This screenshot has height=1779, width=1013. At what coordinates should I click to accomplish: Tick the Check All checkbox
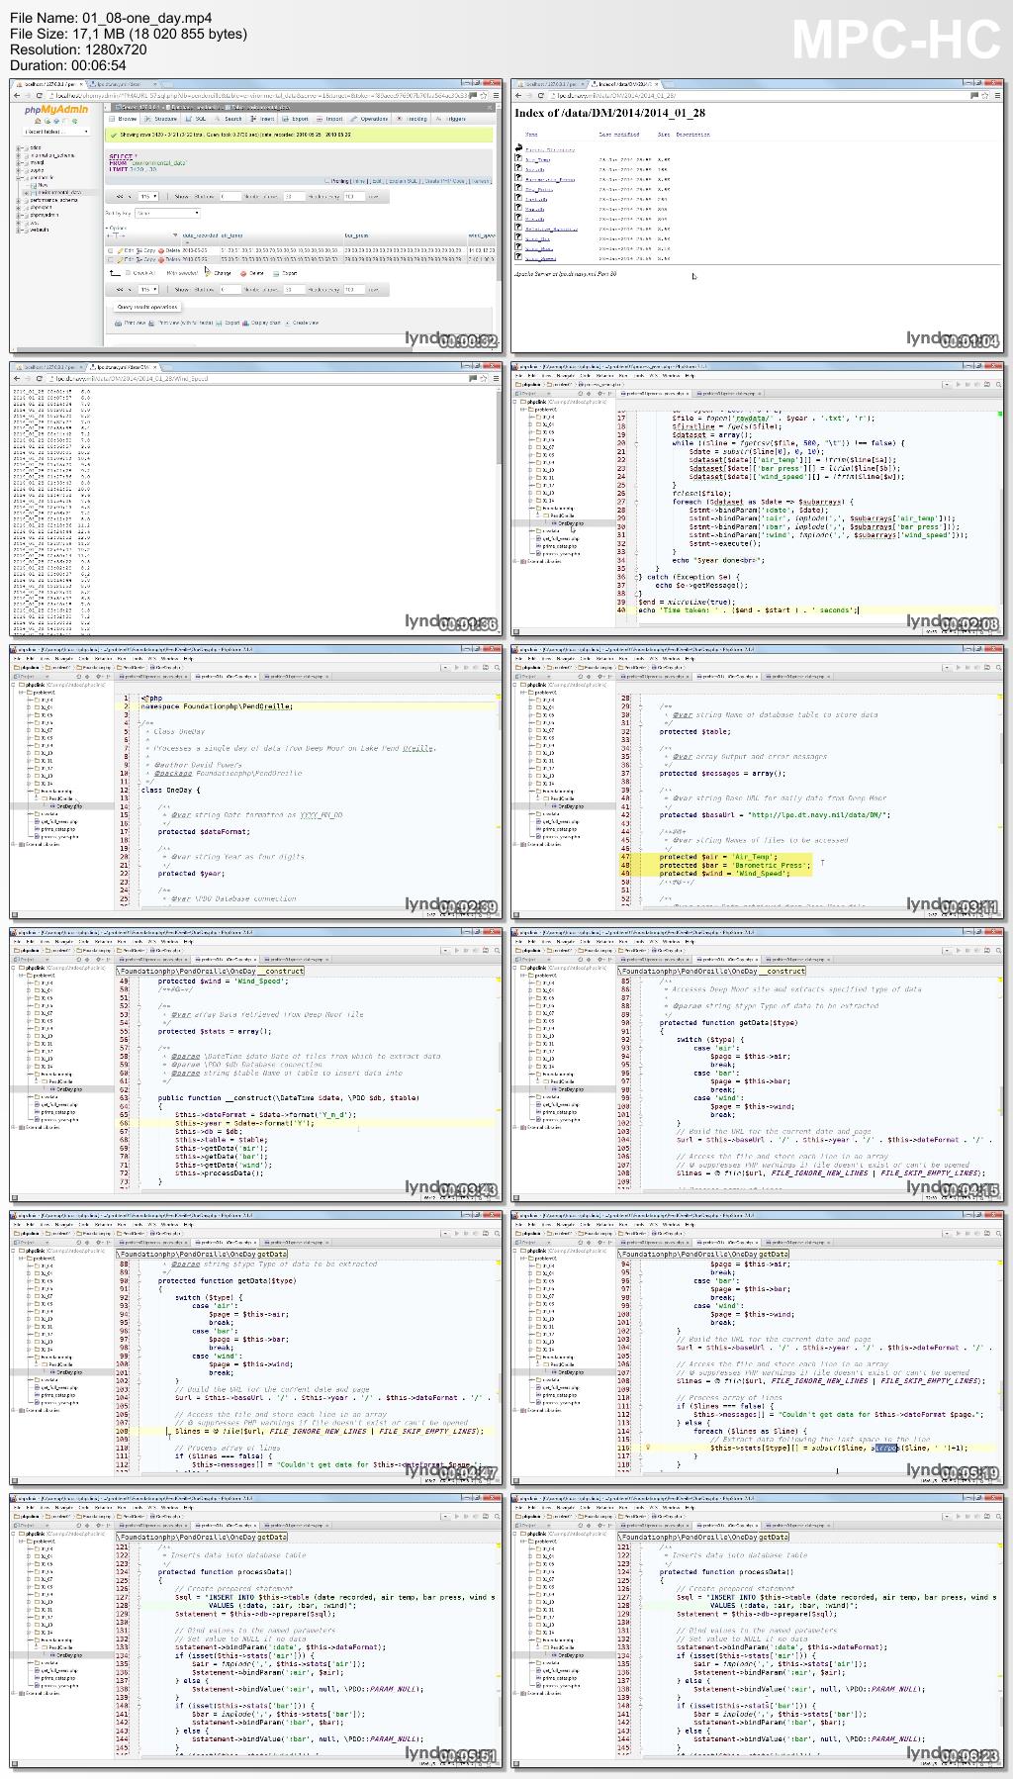128,273
